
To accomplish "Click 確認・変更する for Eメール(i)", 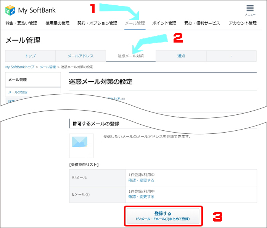I will (141, 197).
